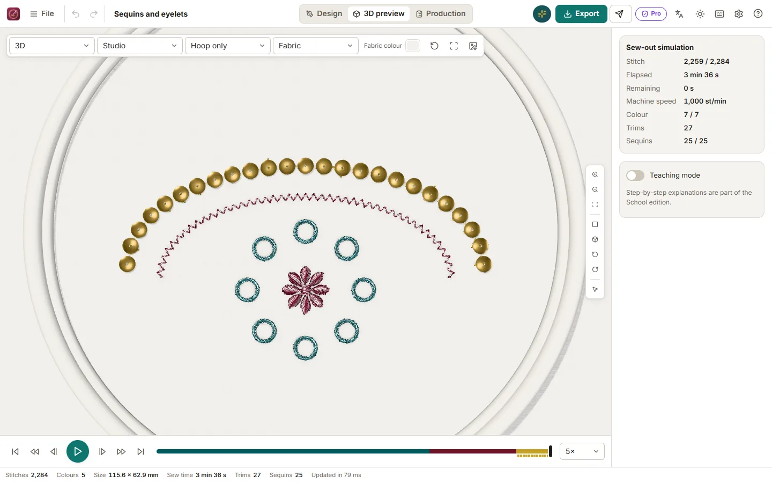Image resolution: width=772 pixels, height=483 pixels.
Task: Switch the light/dark theme
Action: (700, 14)
